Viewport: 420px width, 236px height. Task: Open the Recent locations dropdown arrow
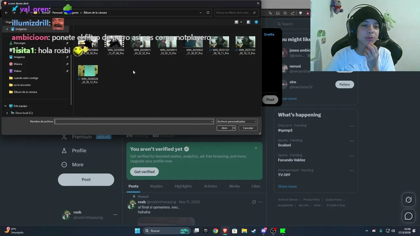20,12
